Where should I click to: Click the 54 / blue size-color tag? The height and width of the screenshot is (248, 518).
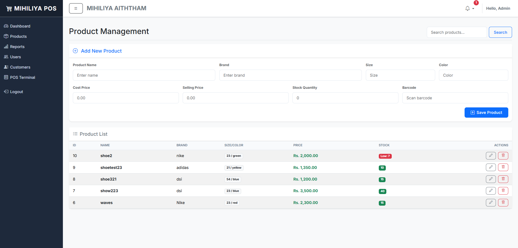(233, 179)
